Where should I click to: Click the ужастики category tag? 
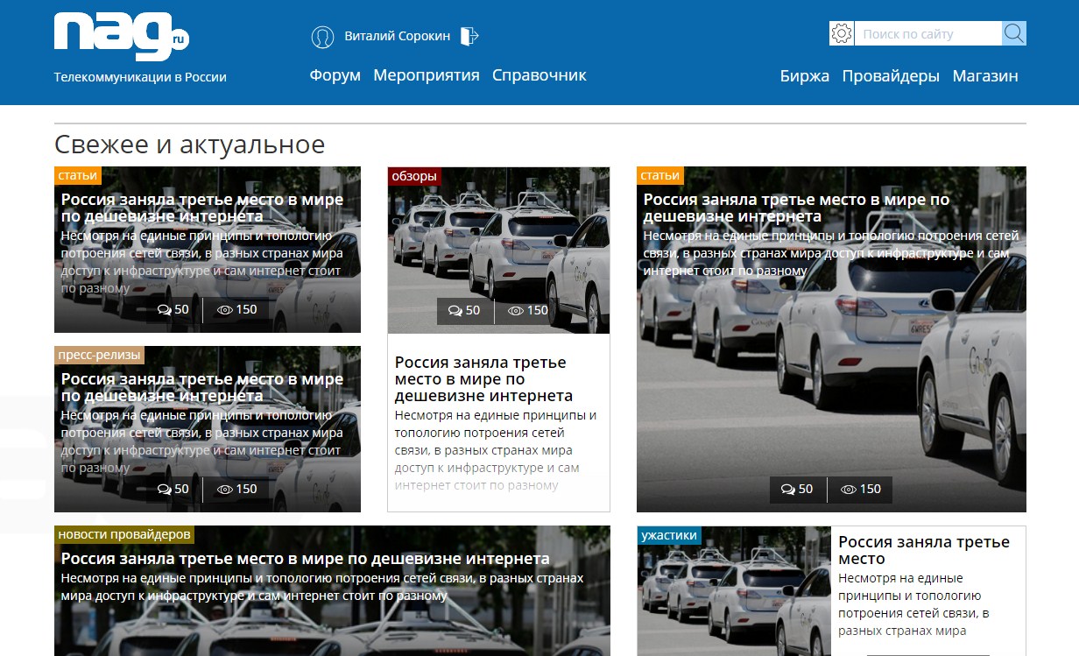pyautogui.click(x=669, y=535)
